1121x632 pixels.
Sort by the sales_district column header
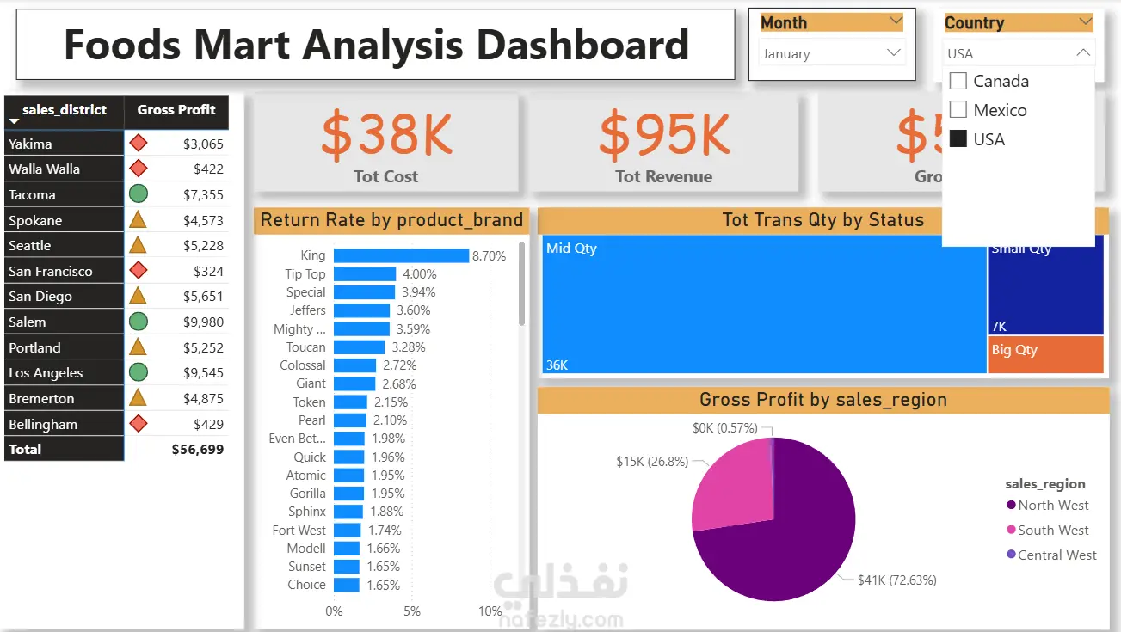[x=65, y=110]
